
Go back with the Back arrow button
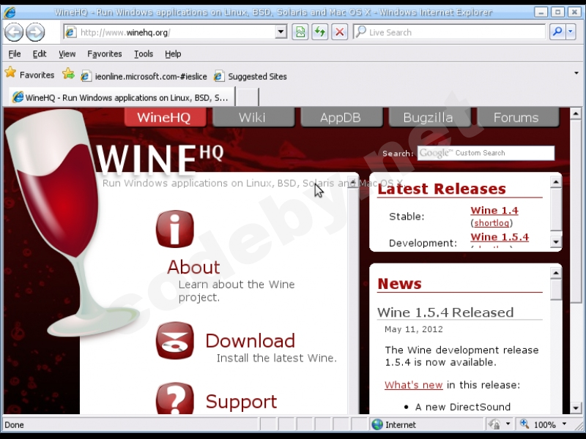click(14, 32)
